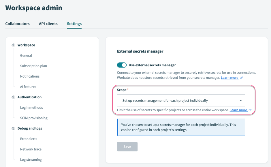The width and height of the screenshot is (271, 167).
Task: Switch to the API clients tab
Action: point(48,24)
